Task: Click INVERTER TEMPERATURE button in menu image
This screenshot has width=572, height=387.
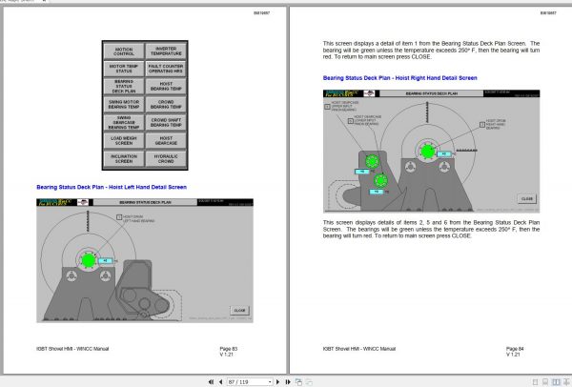Action: [166, 51]
